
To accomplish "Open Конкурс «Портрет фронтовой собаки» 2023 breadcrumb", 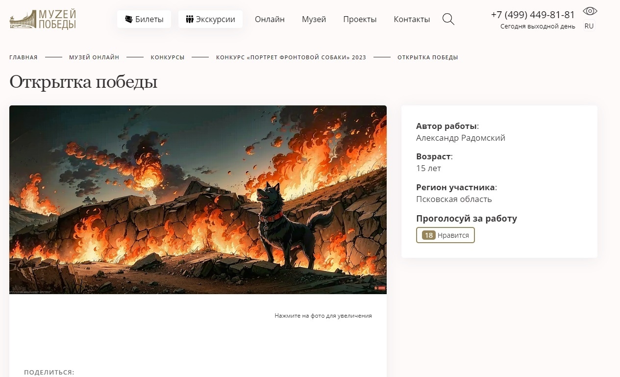I will click(291, 57).
